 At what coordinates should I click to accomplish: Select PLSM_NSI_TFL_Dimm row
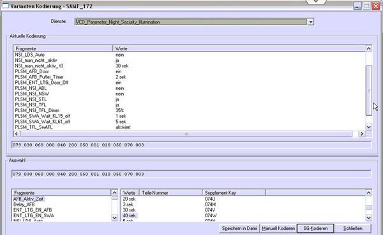(37, 110)
